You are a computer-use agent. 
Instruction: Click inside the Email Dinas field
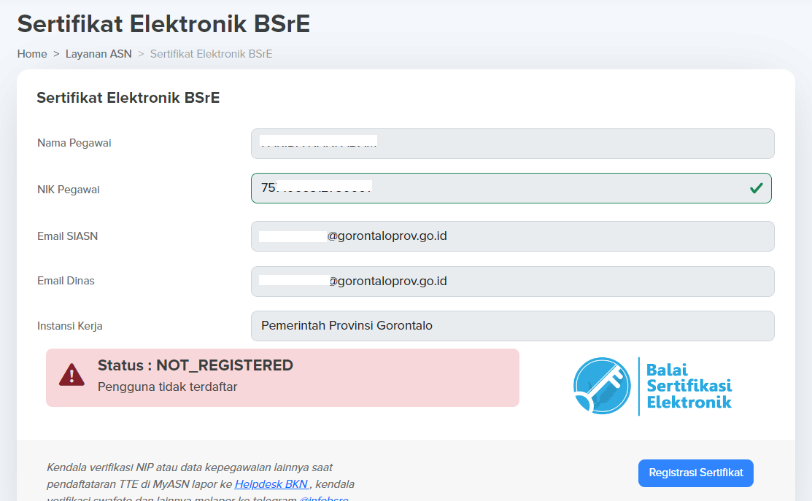tap(513, 281)
